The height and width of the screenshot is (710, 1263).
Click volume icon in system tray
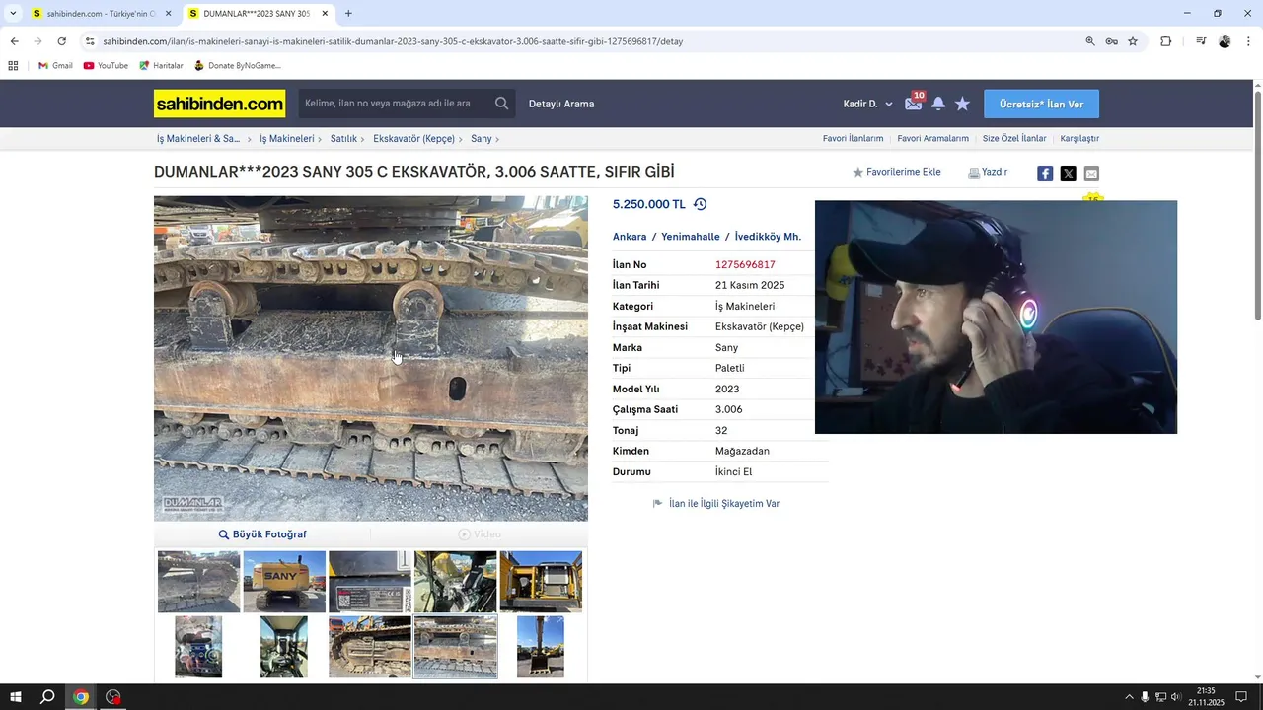[x=1176, y=697]
